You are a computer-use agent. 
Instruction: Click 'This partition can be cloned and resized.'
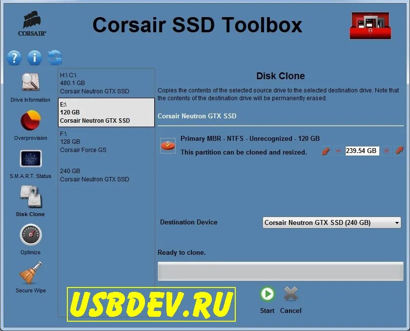coord(244,152)
